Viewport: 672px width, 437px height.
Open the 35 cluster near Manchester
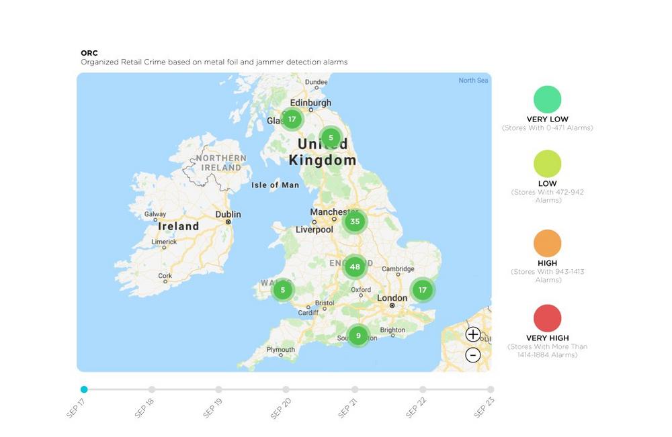click(355, 222)
